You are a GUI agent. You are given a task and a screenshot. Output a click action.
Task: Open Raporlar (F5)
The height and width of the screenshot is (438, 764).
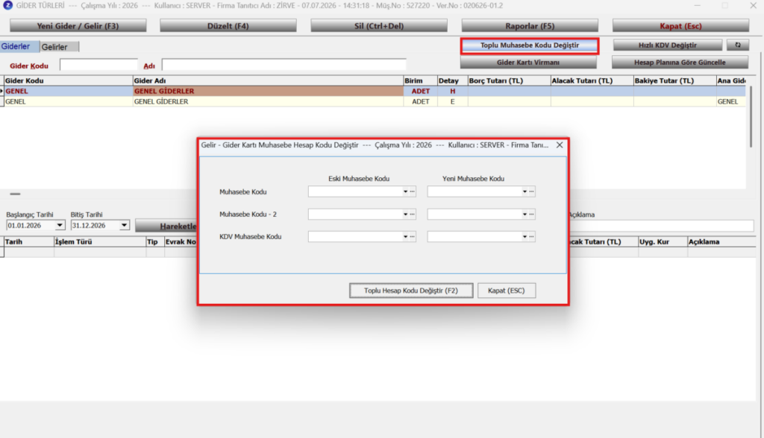[x=530, y=26]
